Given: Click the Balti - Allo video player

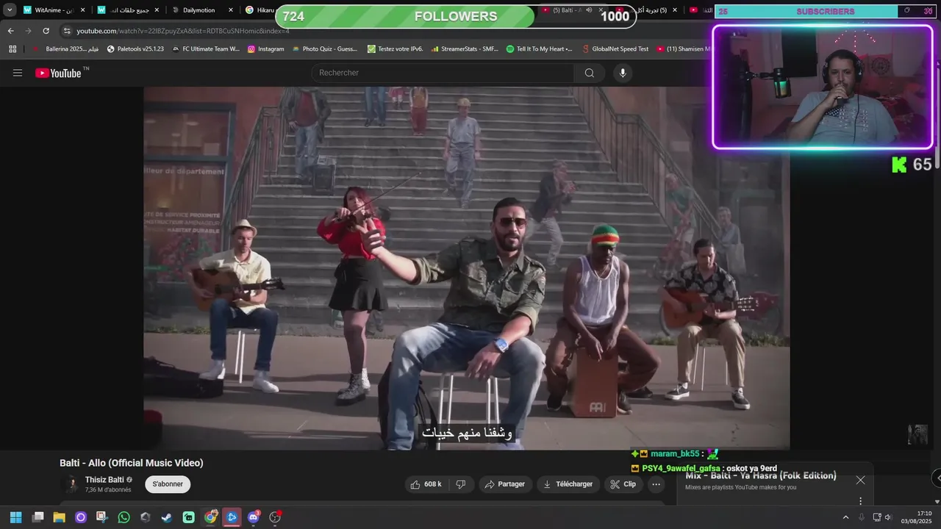Looking at the screenshot, I should [466, 268].
